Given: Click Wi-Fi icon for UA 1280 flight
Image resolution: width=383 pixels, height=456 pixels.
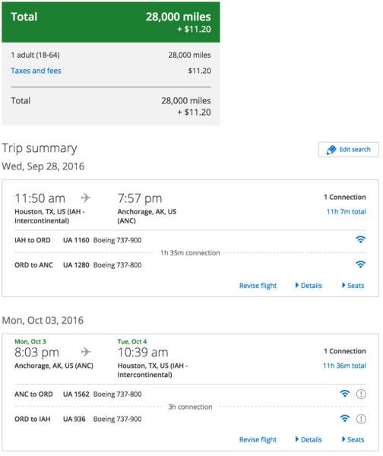Looking at the screenshot, I should pyautogui.click(x=360, y=264).
